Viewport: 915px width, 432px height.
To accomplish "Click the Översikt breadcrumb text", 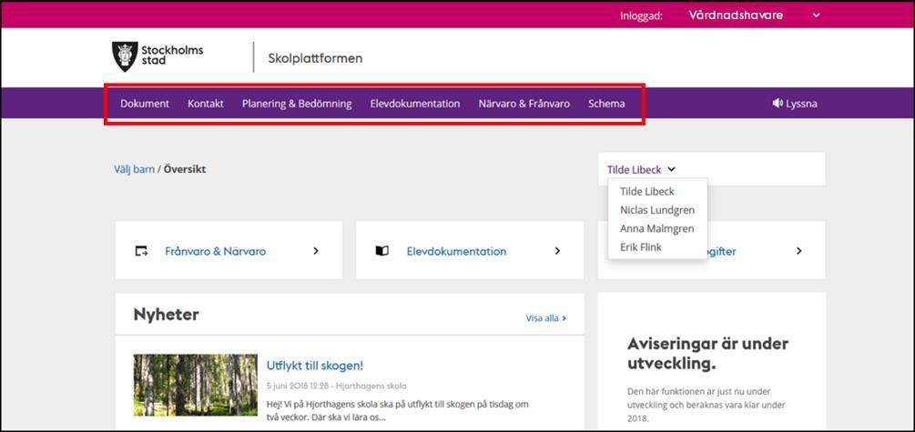I will click(x=185, y=170).
